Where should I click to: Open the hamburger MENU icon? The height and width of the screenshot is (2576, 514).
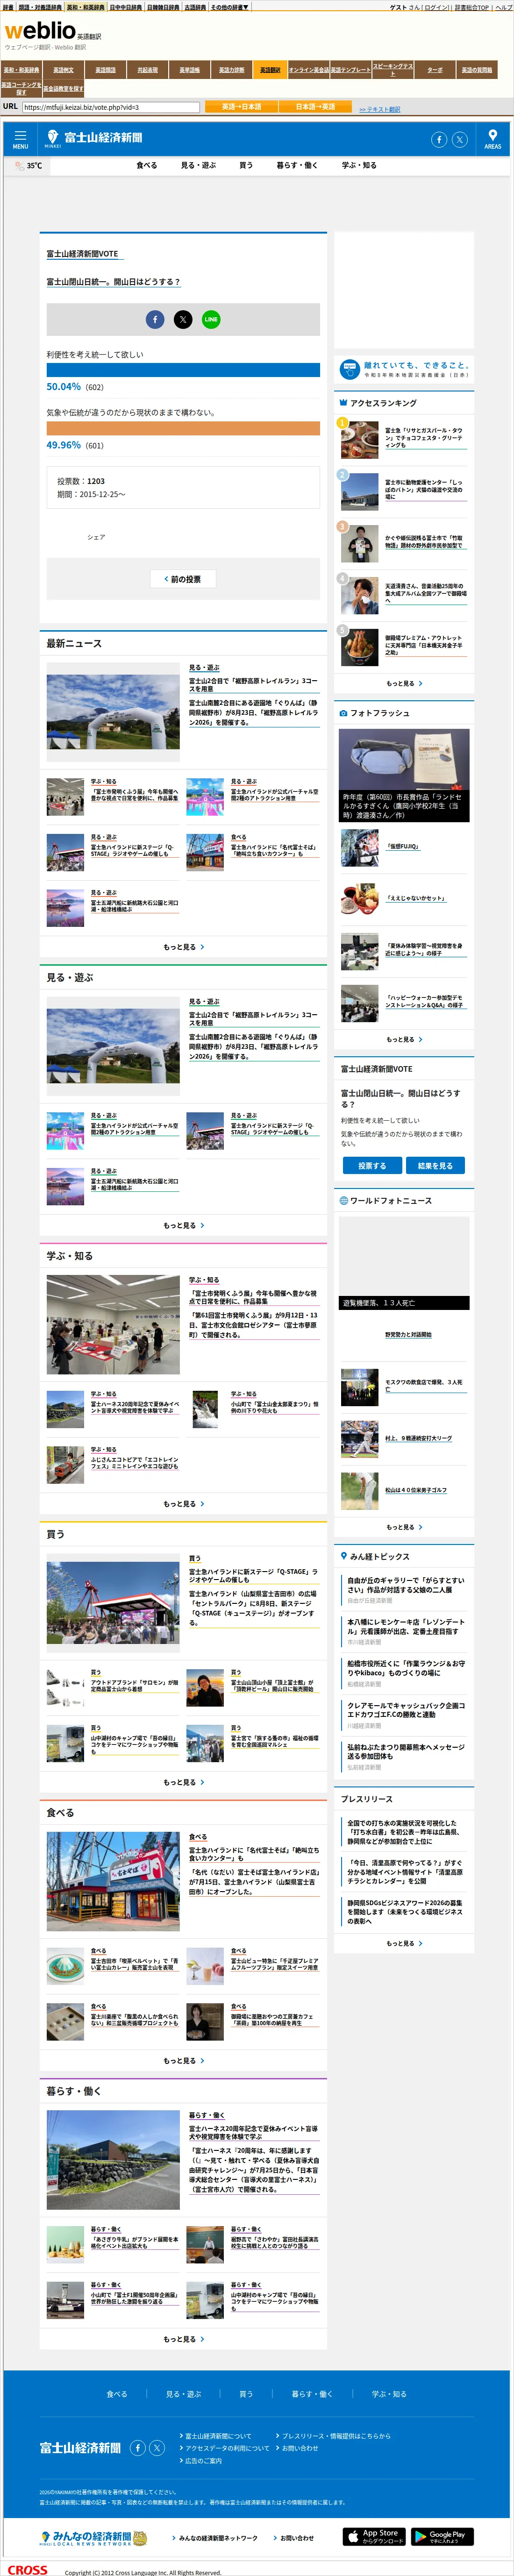20,139
